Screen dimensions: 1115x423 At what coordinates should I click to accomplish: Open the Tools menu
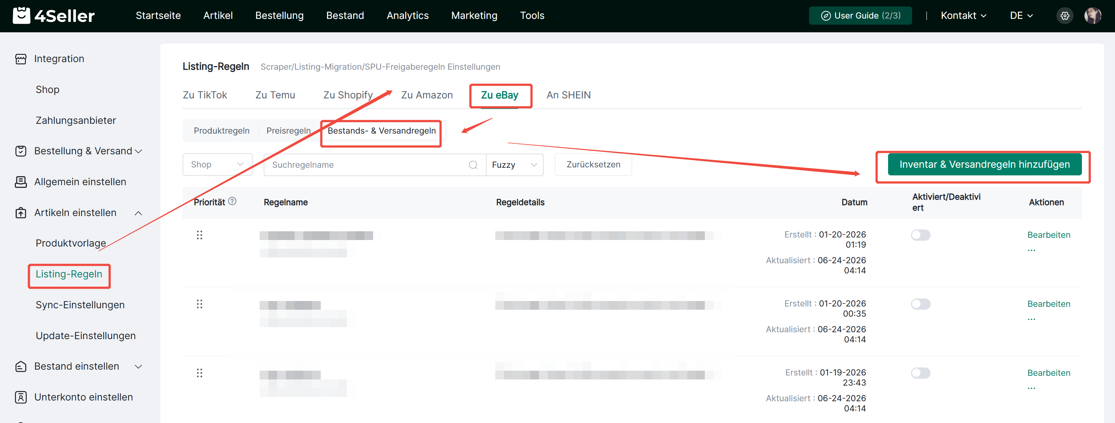tap(532, 16)
